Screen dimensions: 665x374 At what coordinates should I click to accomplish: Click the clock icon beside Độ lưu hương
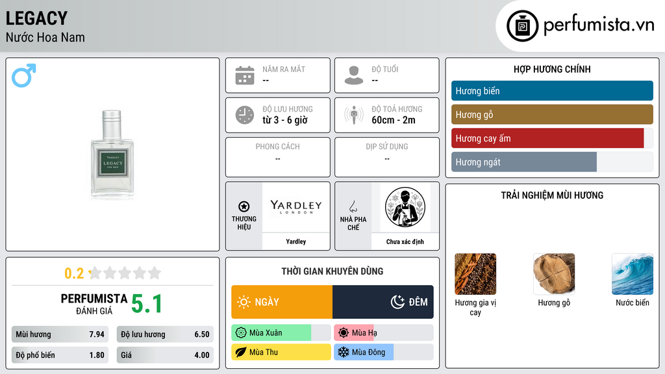pyautogui.click(x=245, y=115)
